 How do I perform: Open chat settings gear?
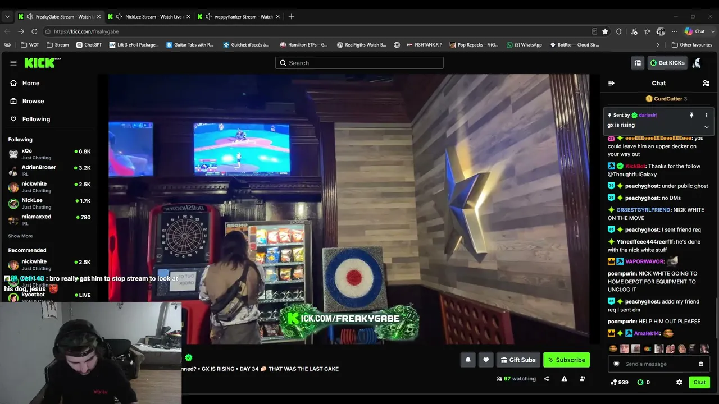pos(679,382)
